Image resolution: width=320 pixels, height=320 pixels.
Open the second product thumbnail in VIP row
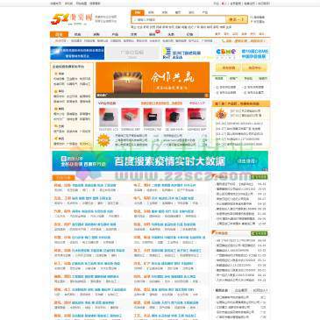(x=131, y=117)
